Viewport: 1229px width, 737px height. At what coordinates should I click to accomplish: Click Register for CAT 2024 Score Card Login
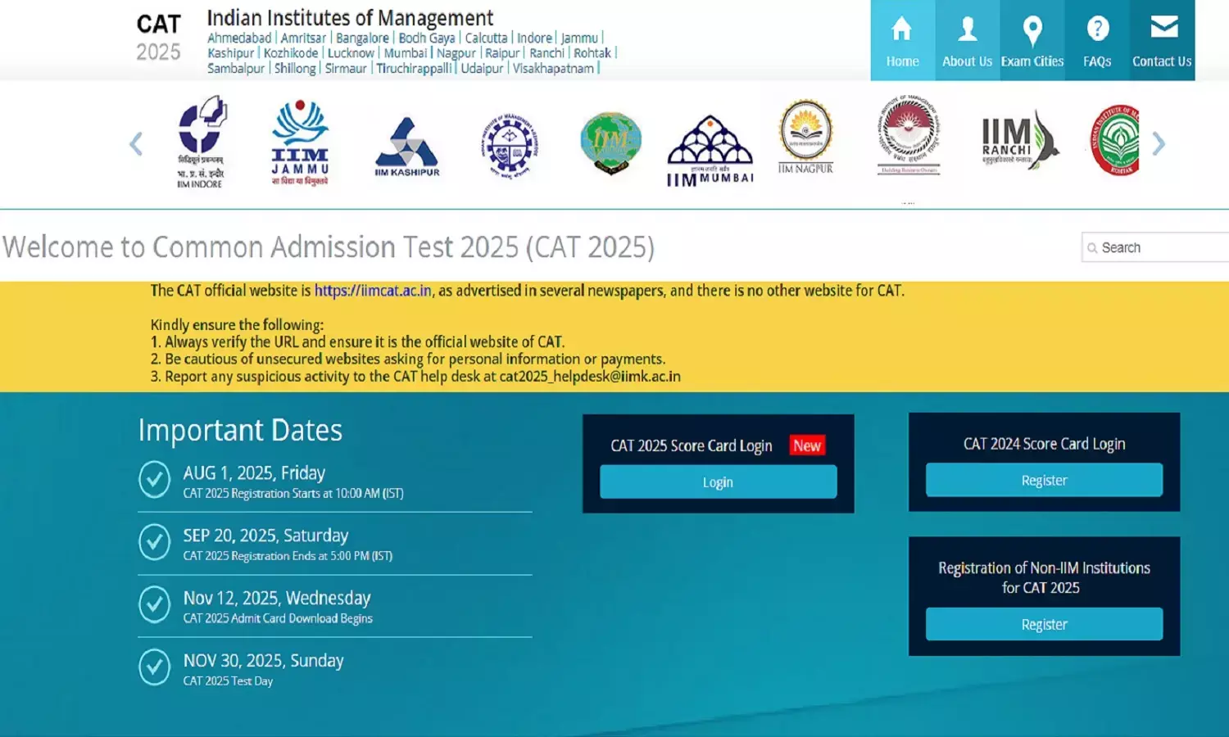[1043, 480]
